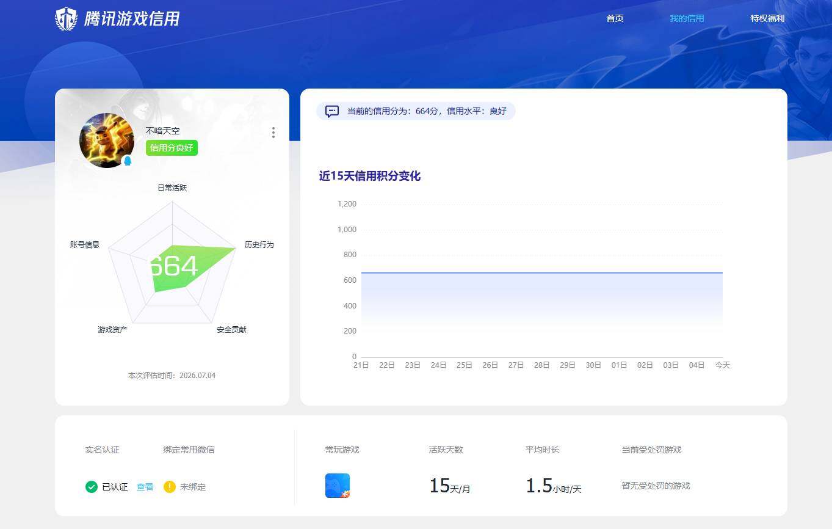Click the Tencent Game Credit shield logo
Viewport: 832px width, 529px height.
pos(67,19)
